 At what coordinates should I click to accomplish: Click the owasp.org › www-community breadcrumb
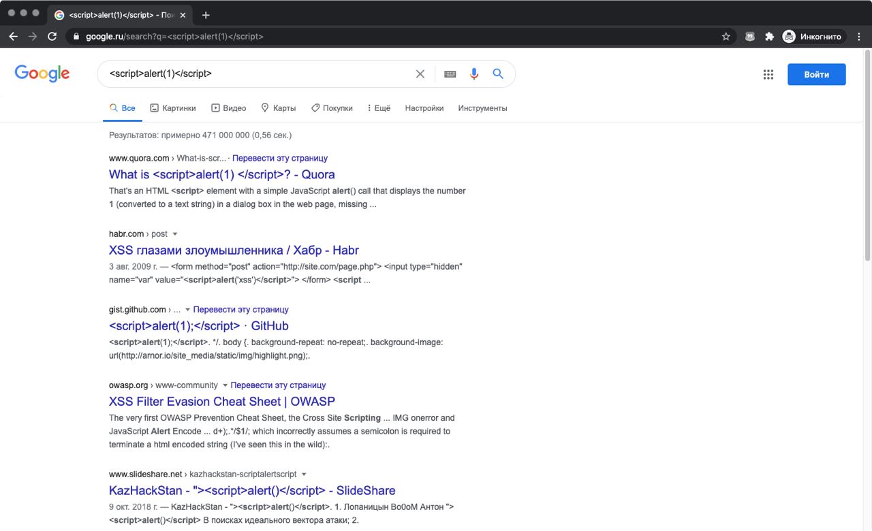pos(163,385)
